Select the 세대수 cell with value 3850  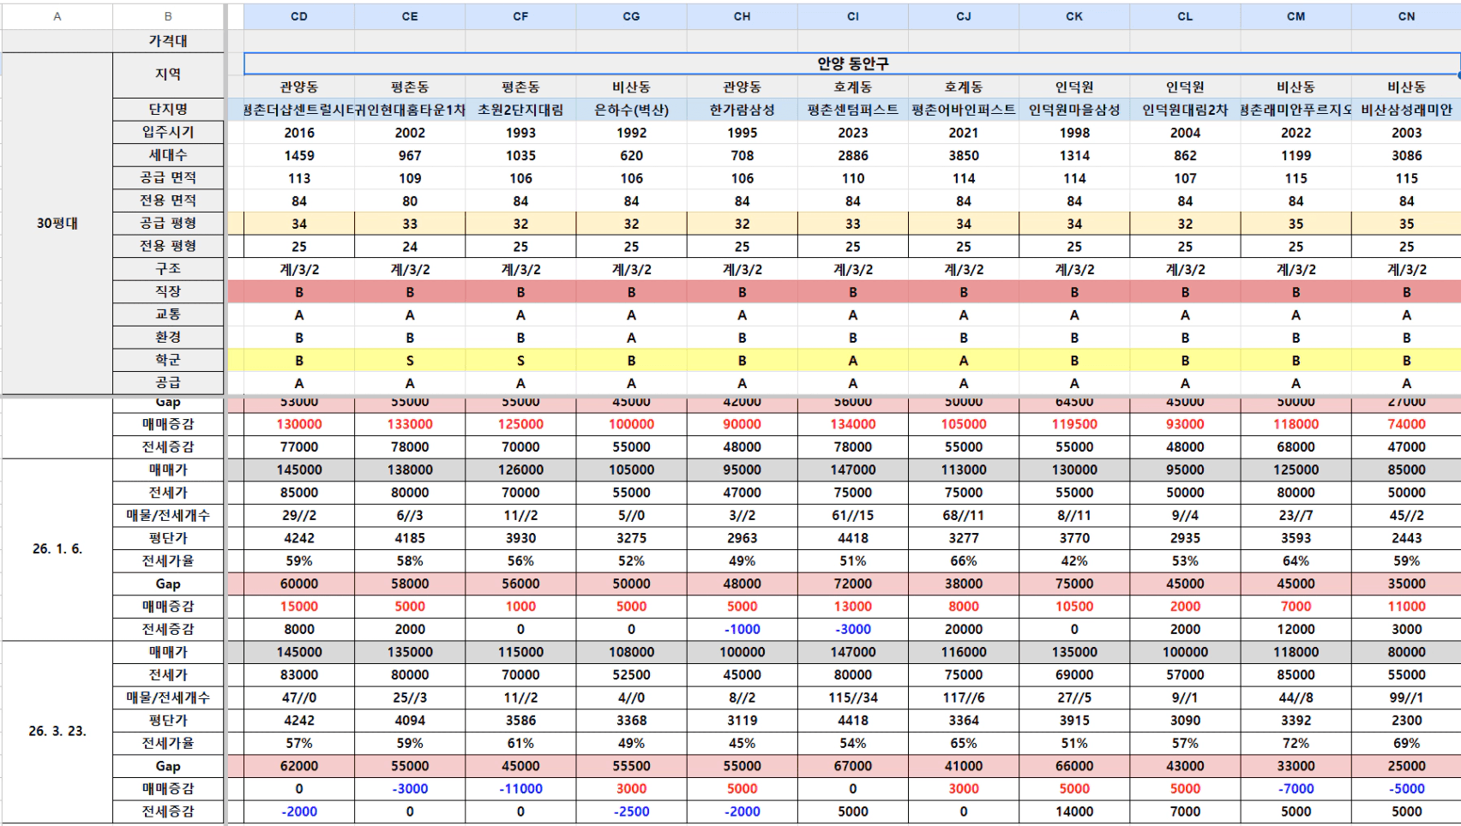coord(963,156)
